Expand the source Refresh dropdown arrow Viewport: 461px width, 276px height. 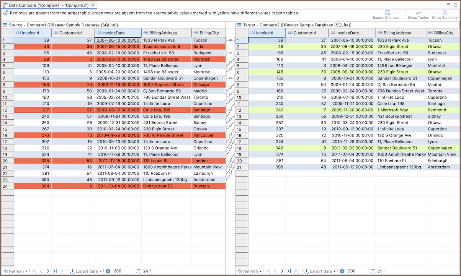[26, 271]
